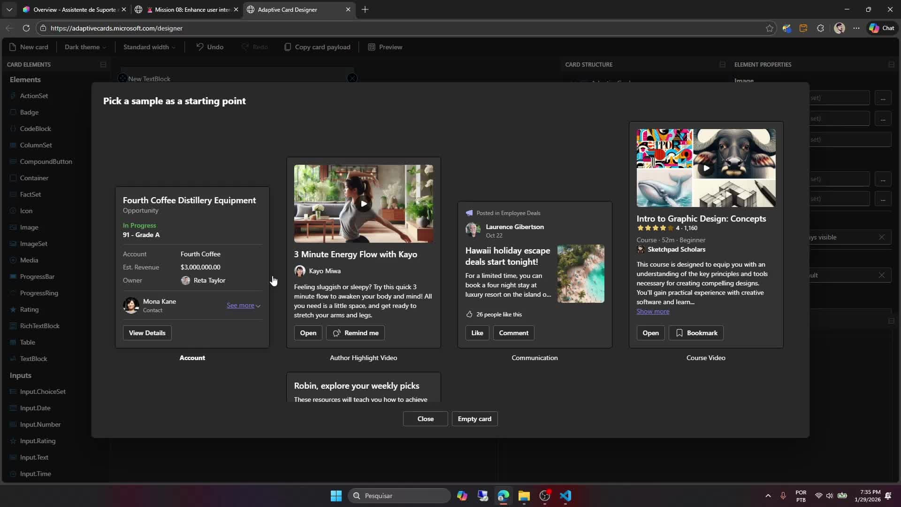The image size is (901, 507).
Task: Open View Details on Account card
Action: coord(147,333)
